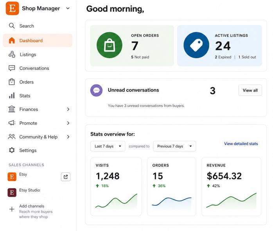Click the Promote label in sidebar
The image size is (273, 231).
[28, 123]
